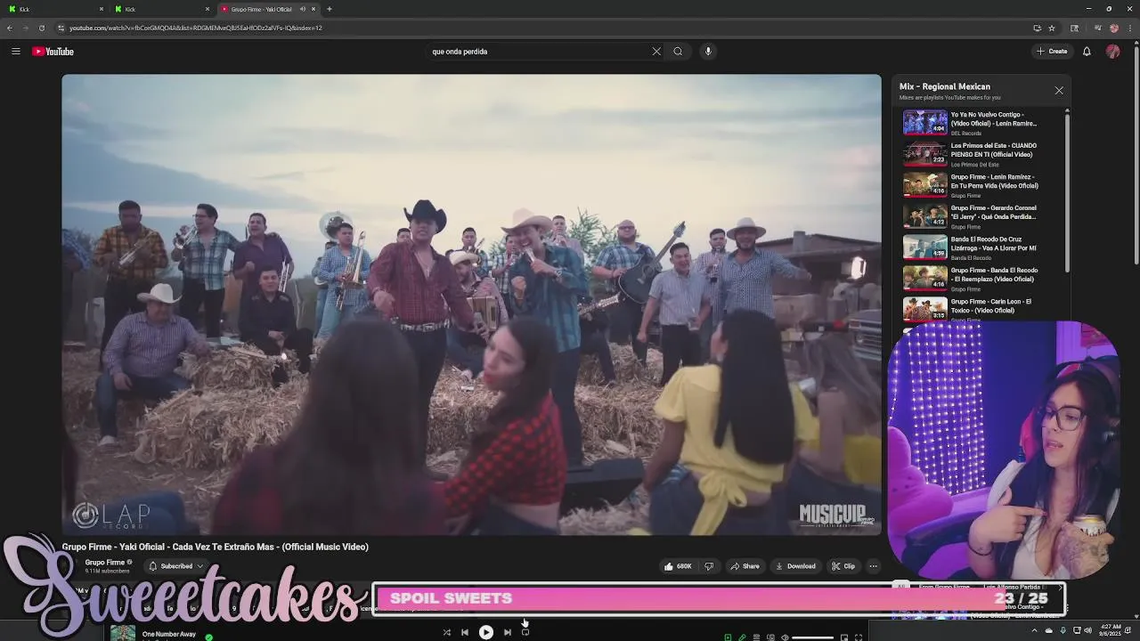Open YouTube notifications bell
1140x641 pixels.
tap(1087, 52)
